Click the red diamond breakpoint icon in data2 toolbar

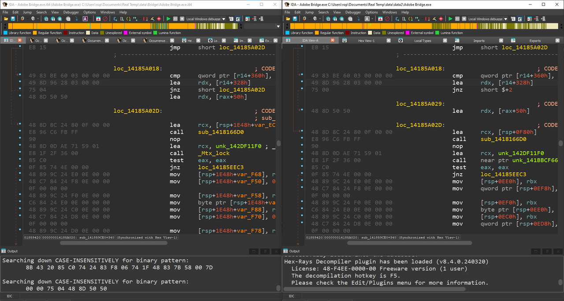[x=441, y=19]
